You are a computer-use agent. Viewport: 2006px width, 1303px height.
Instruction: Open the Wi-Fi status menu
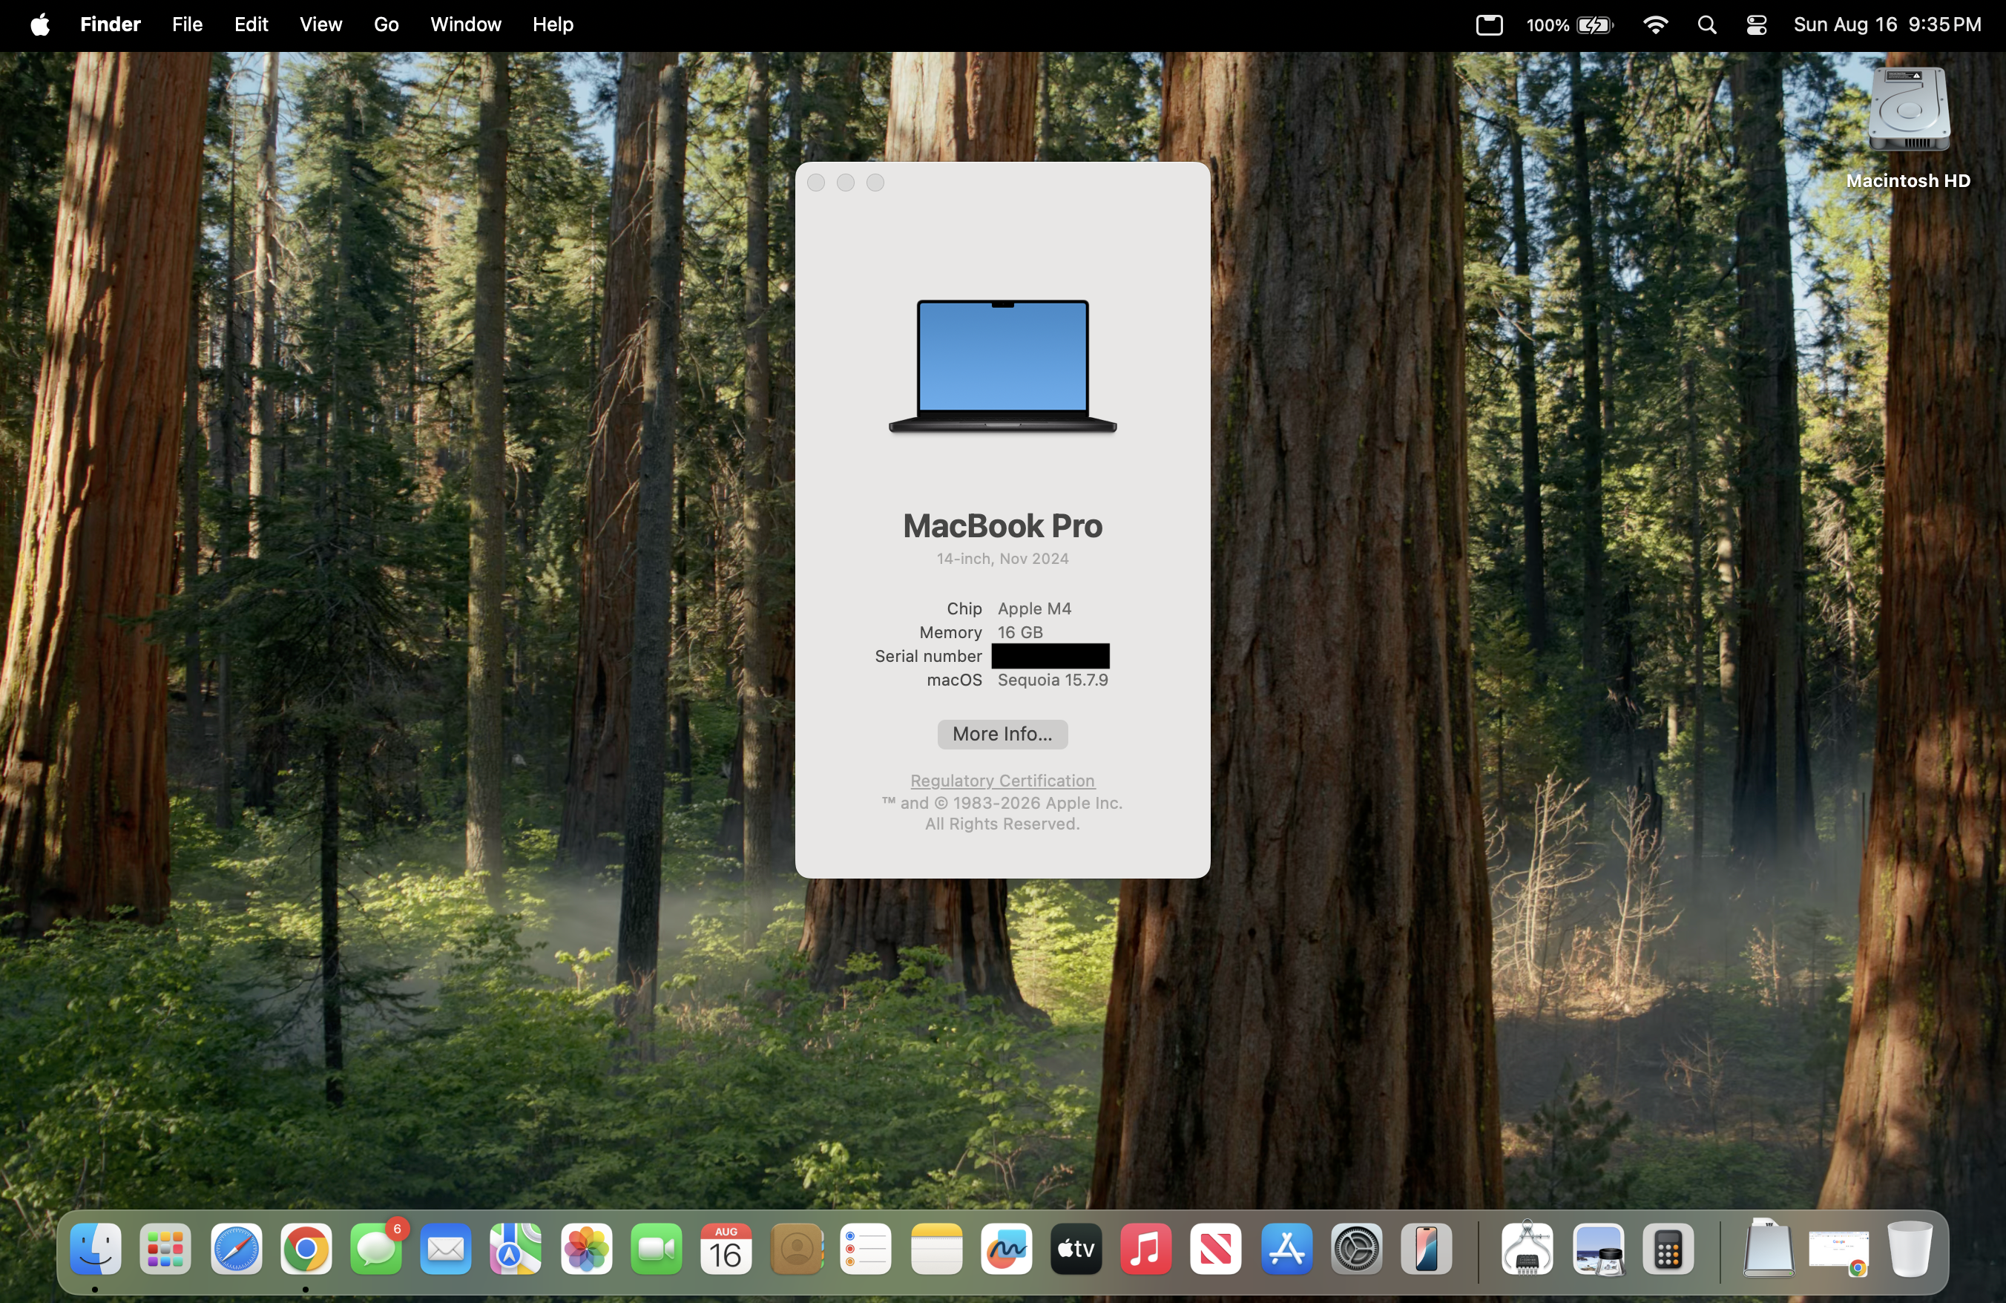pos(1657,24)
